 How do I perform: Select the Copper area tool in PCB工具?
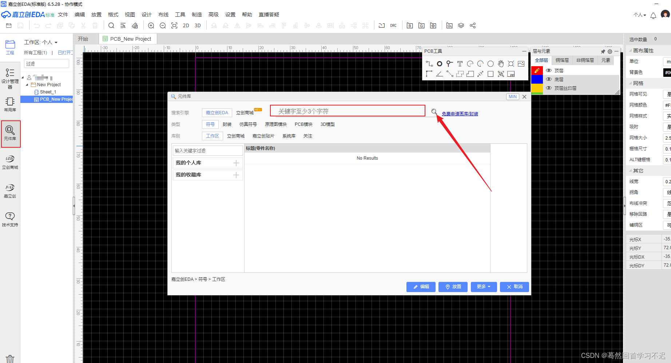point(460,74)
